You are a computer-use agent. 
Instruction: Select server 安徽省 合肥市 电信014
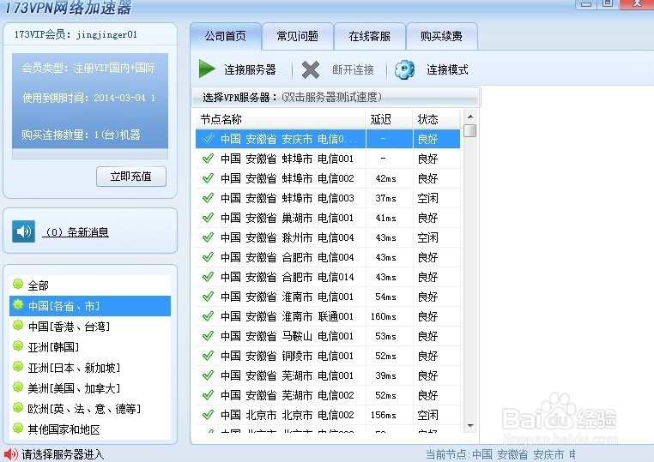click(328, 277)
